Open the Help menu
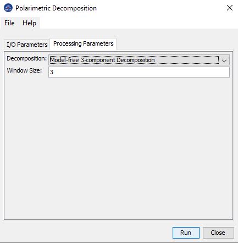Image resolution: width=238 pixels, height=243 pixels. 29,23
